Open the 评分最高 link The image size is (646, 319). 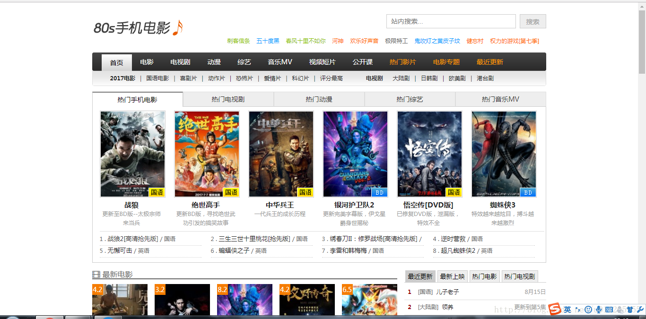coord(331,78)
